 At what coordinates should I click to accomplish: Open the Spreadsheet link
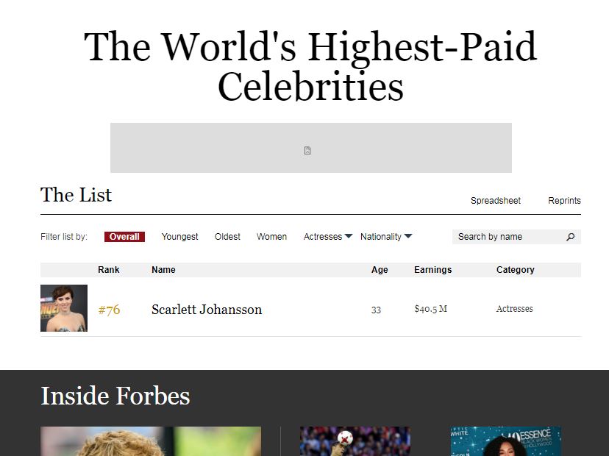click(x=496, y=201)
